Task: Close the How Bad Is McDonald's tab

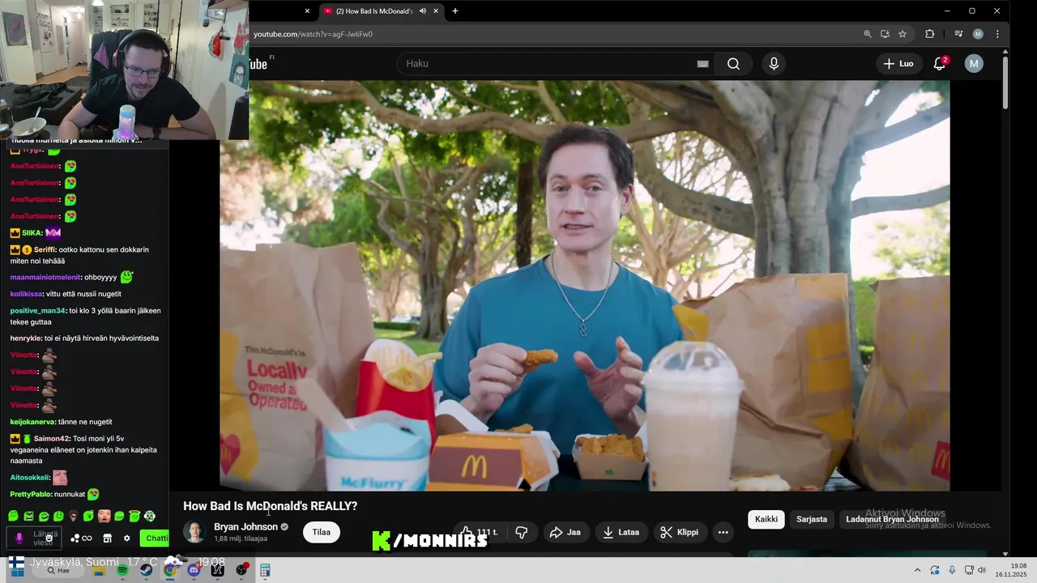Action: click(436, 11)
